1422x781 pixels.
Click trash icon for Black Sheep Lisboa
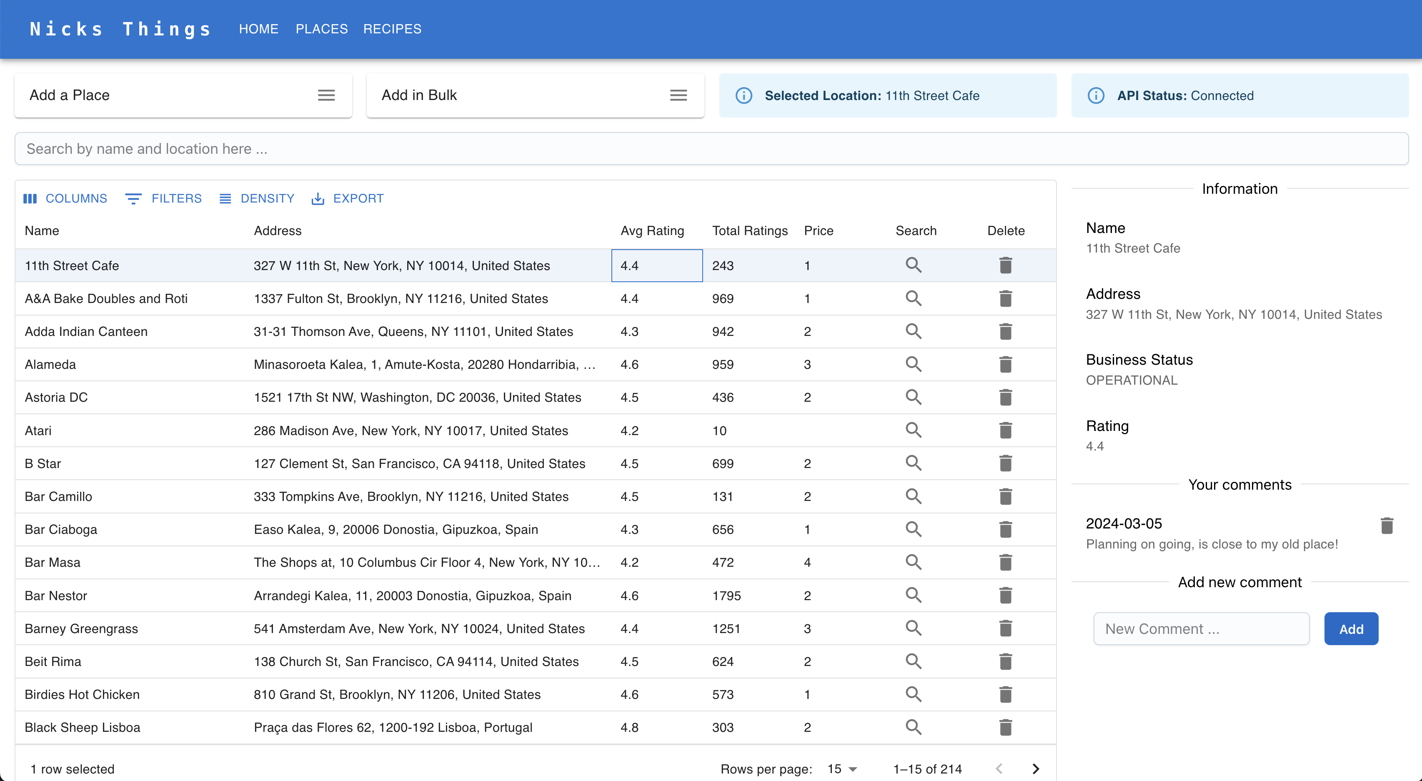[x=1005, y=727]
